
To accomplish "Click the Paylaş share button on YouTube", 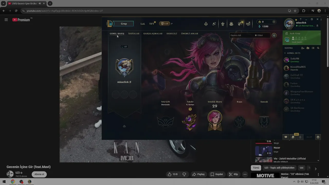I will pos(198,174).
